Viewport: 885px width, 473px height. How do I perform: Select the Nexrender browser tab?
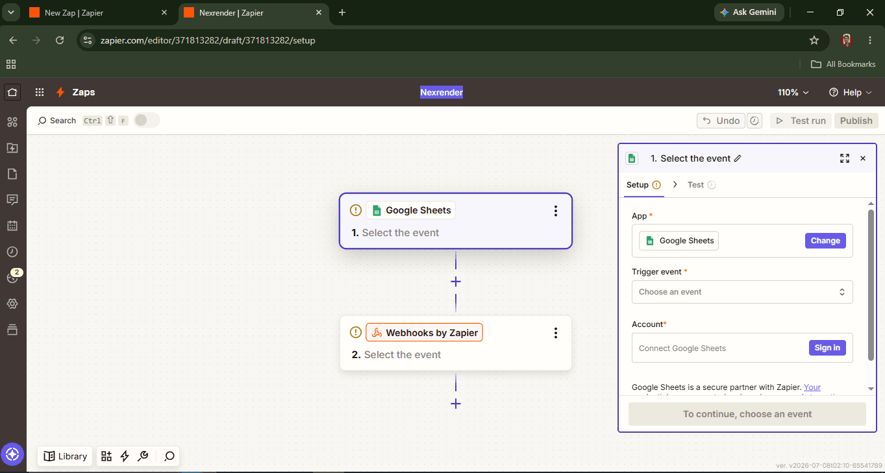254,12
